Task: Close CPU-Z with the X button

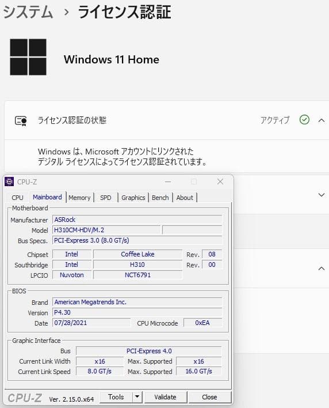Action: tap(220, 182)
